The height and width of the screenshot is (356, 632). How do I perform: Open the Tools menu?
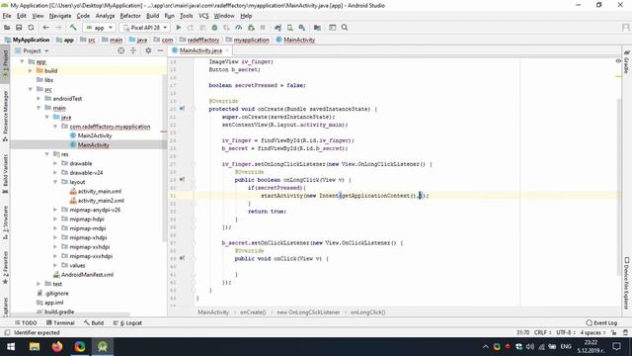click(x=186, y=16)
